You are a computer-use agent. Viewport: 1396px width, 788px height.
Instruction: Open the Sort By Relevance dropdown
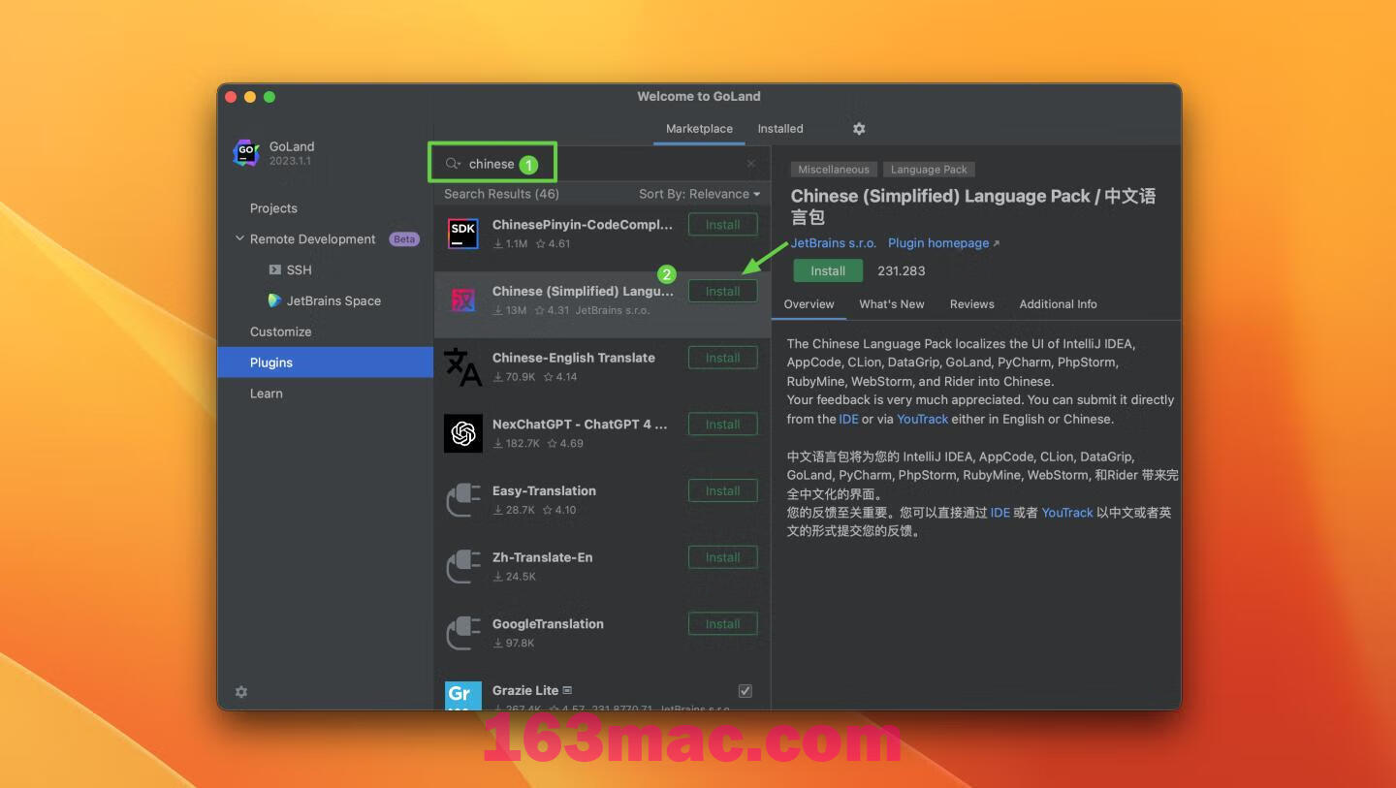click(x=699, y=194)
